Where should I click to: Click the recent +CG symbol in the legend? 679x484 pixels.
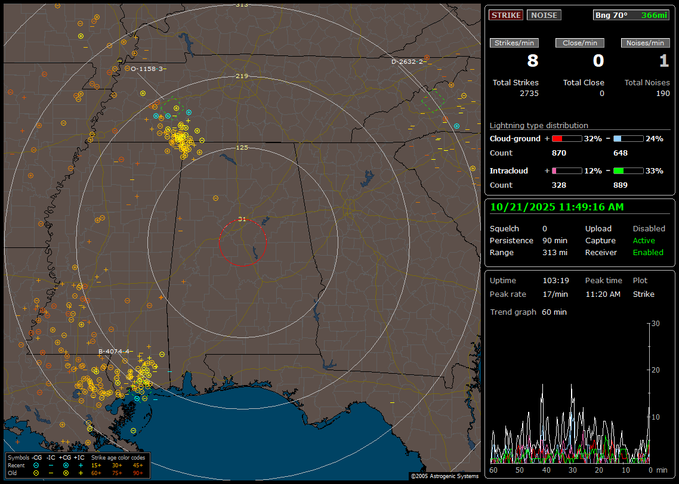pyautogui.click(x=66, y=465)
